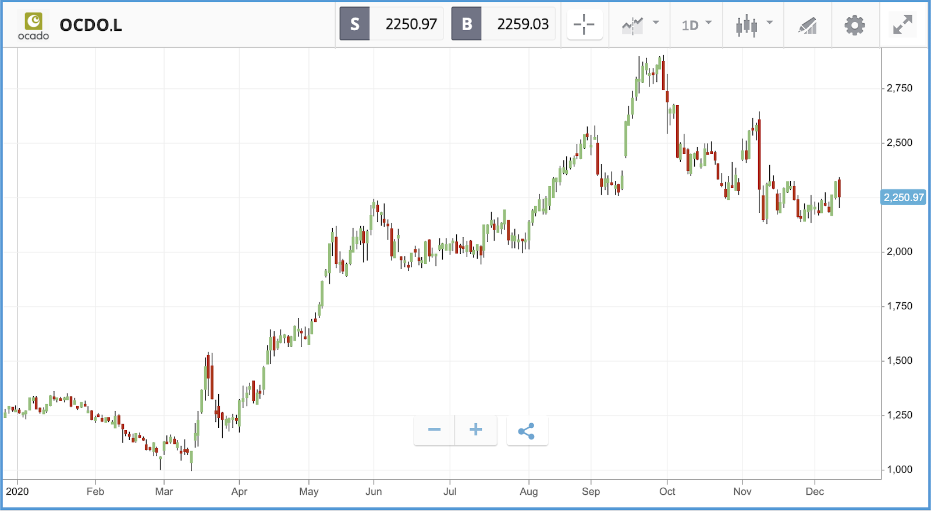The image size is (931, 511).
Task: Click the Dec label on time axis
Action: [815, 492]
